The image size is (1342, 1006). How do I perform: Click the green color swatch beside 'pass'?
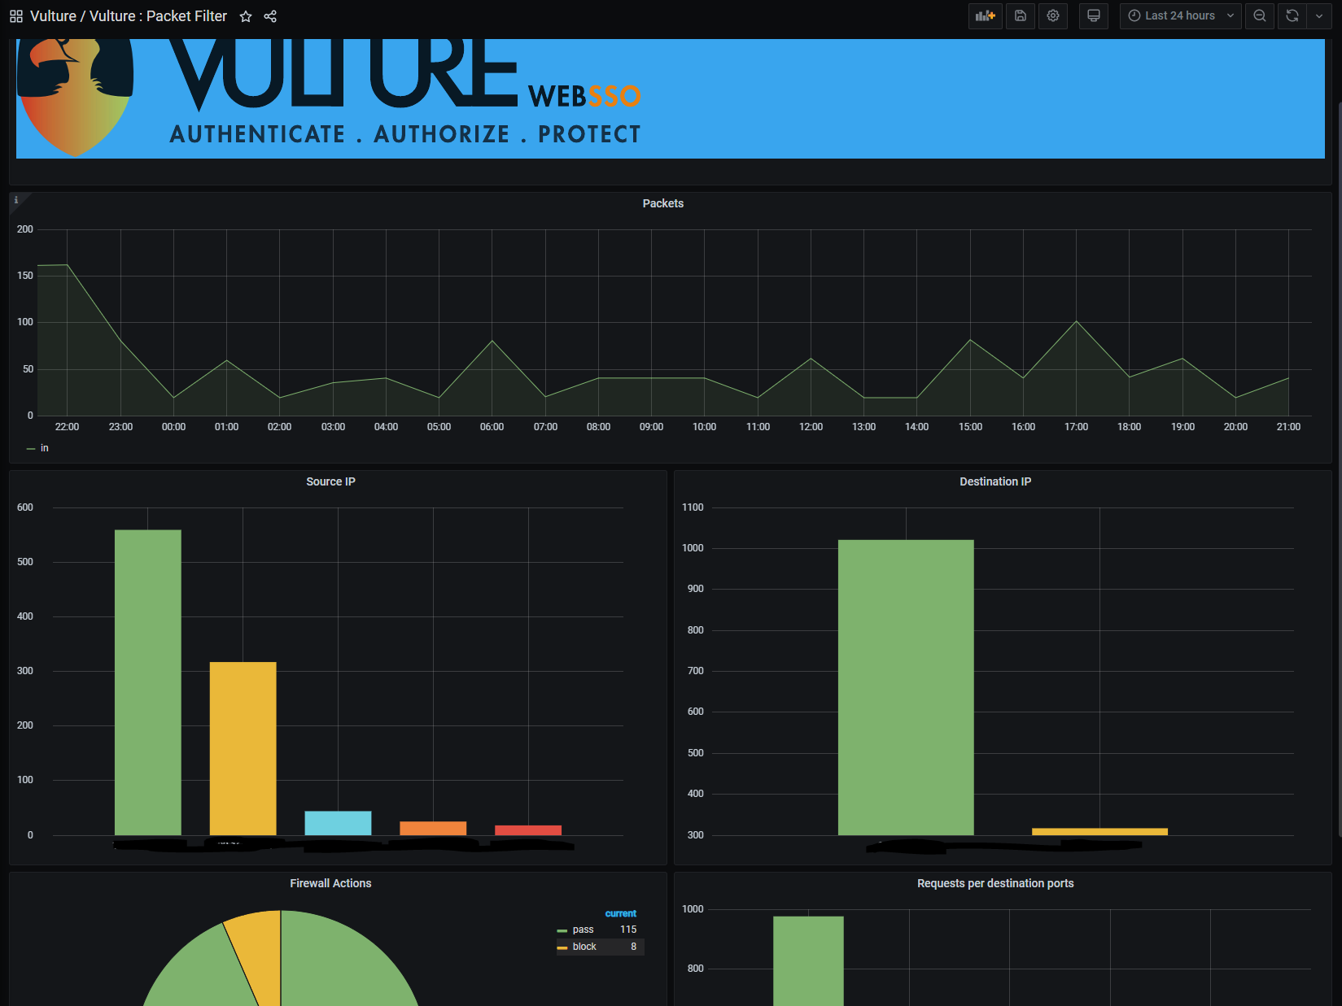pos(562,930)
